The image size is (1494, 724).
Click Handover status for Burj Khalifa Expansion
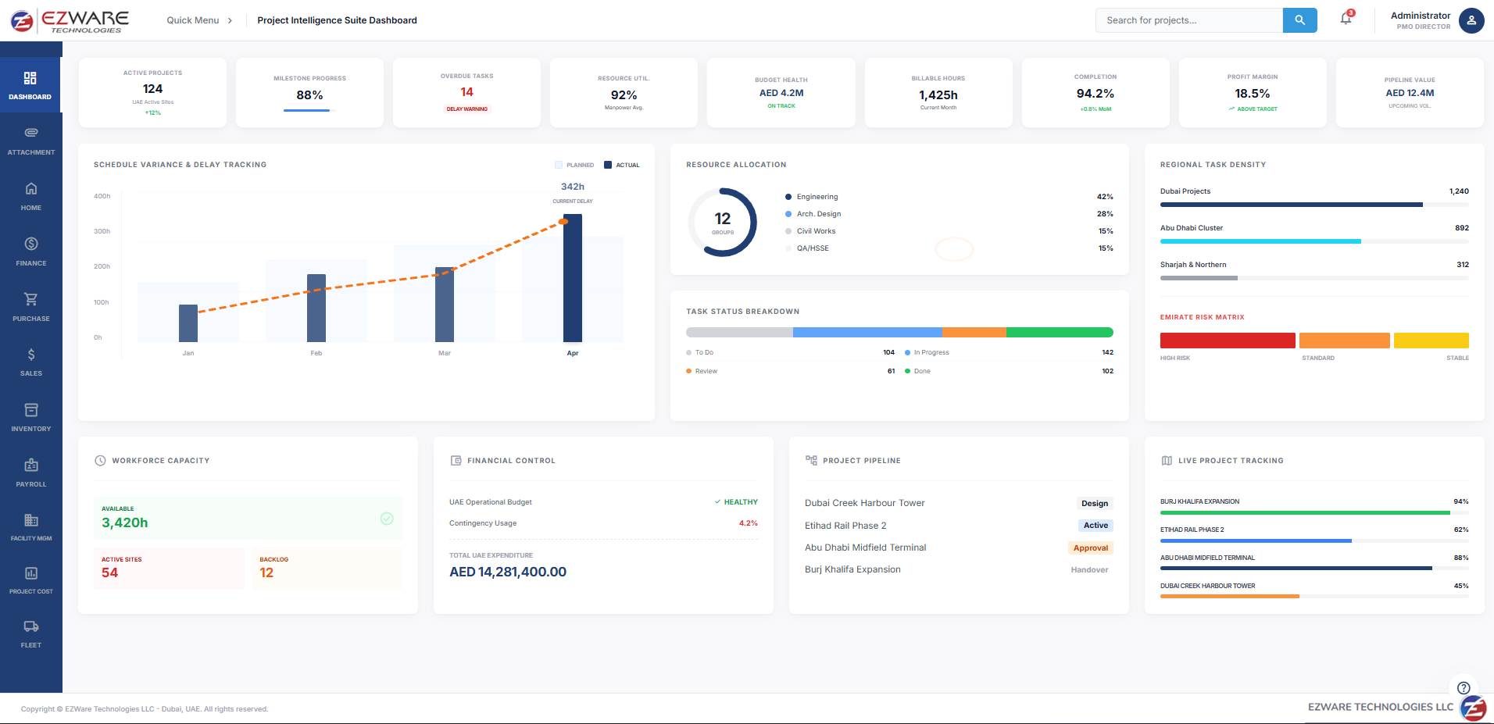click(x=1089, y=570)
